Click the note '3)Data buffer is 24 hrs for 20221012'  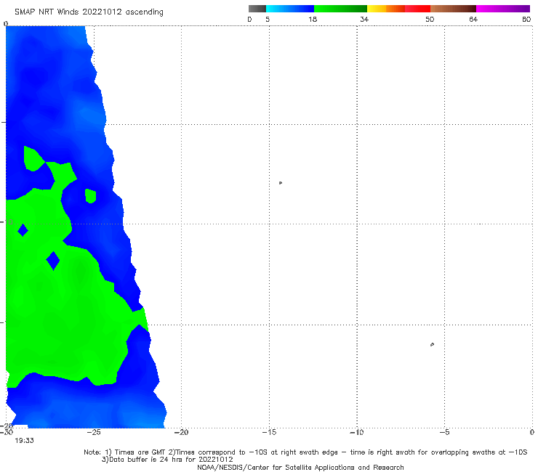point(167,460)
